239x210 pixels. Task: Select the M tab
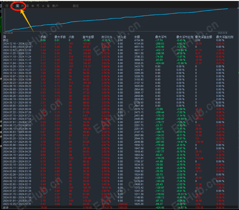coord(43,6)
